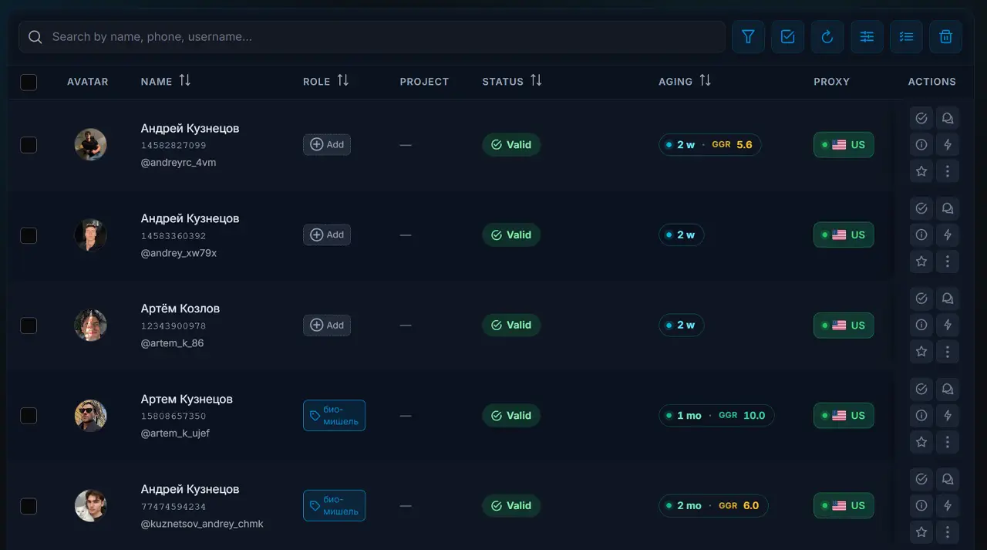Open chat icon for @andreyrc_4vm

(x=948, y=118)
